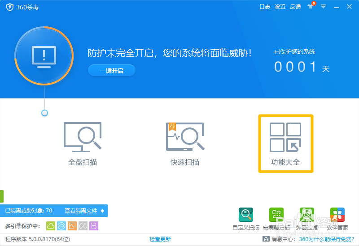
Task: Click the 0001 天 protection days counter
Action: point(302,67)
